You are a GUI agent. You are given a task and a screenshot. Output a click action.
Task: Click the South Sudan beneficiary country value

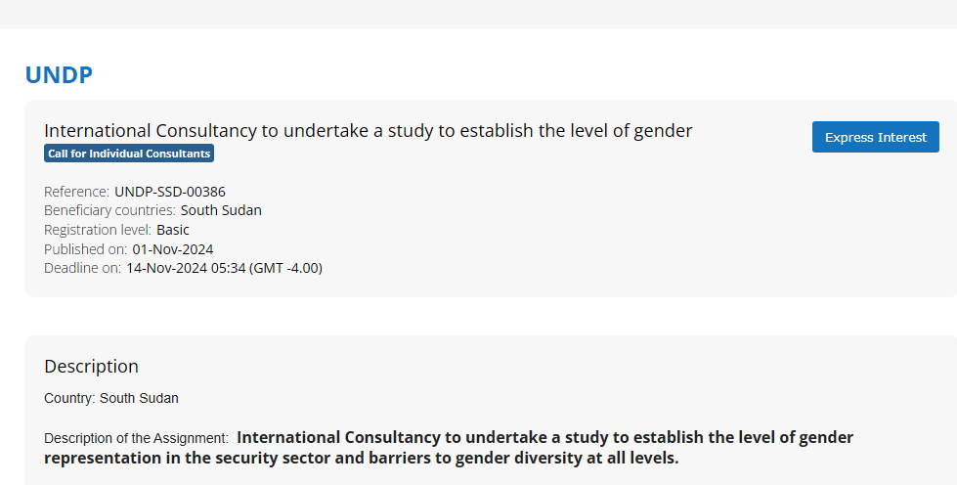coord(221,210)
